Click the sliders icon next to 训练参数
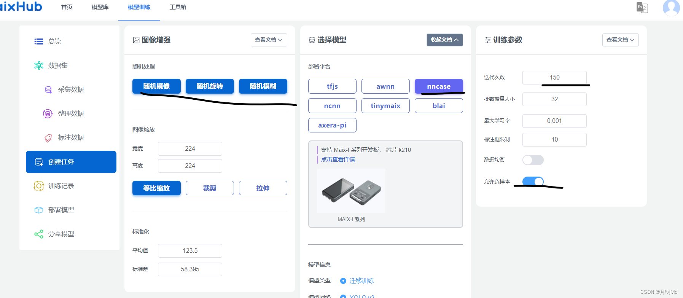This screenshot has height=298, width=683. 488,40
